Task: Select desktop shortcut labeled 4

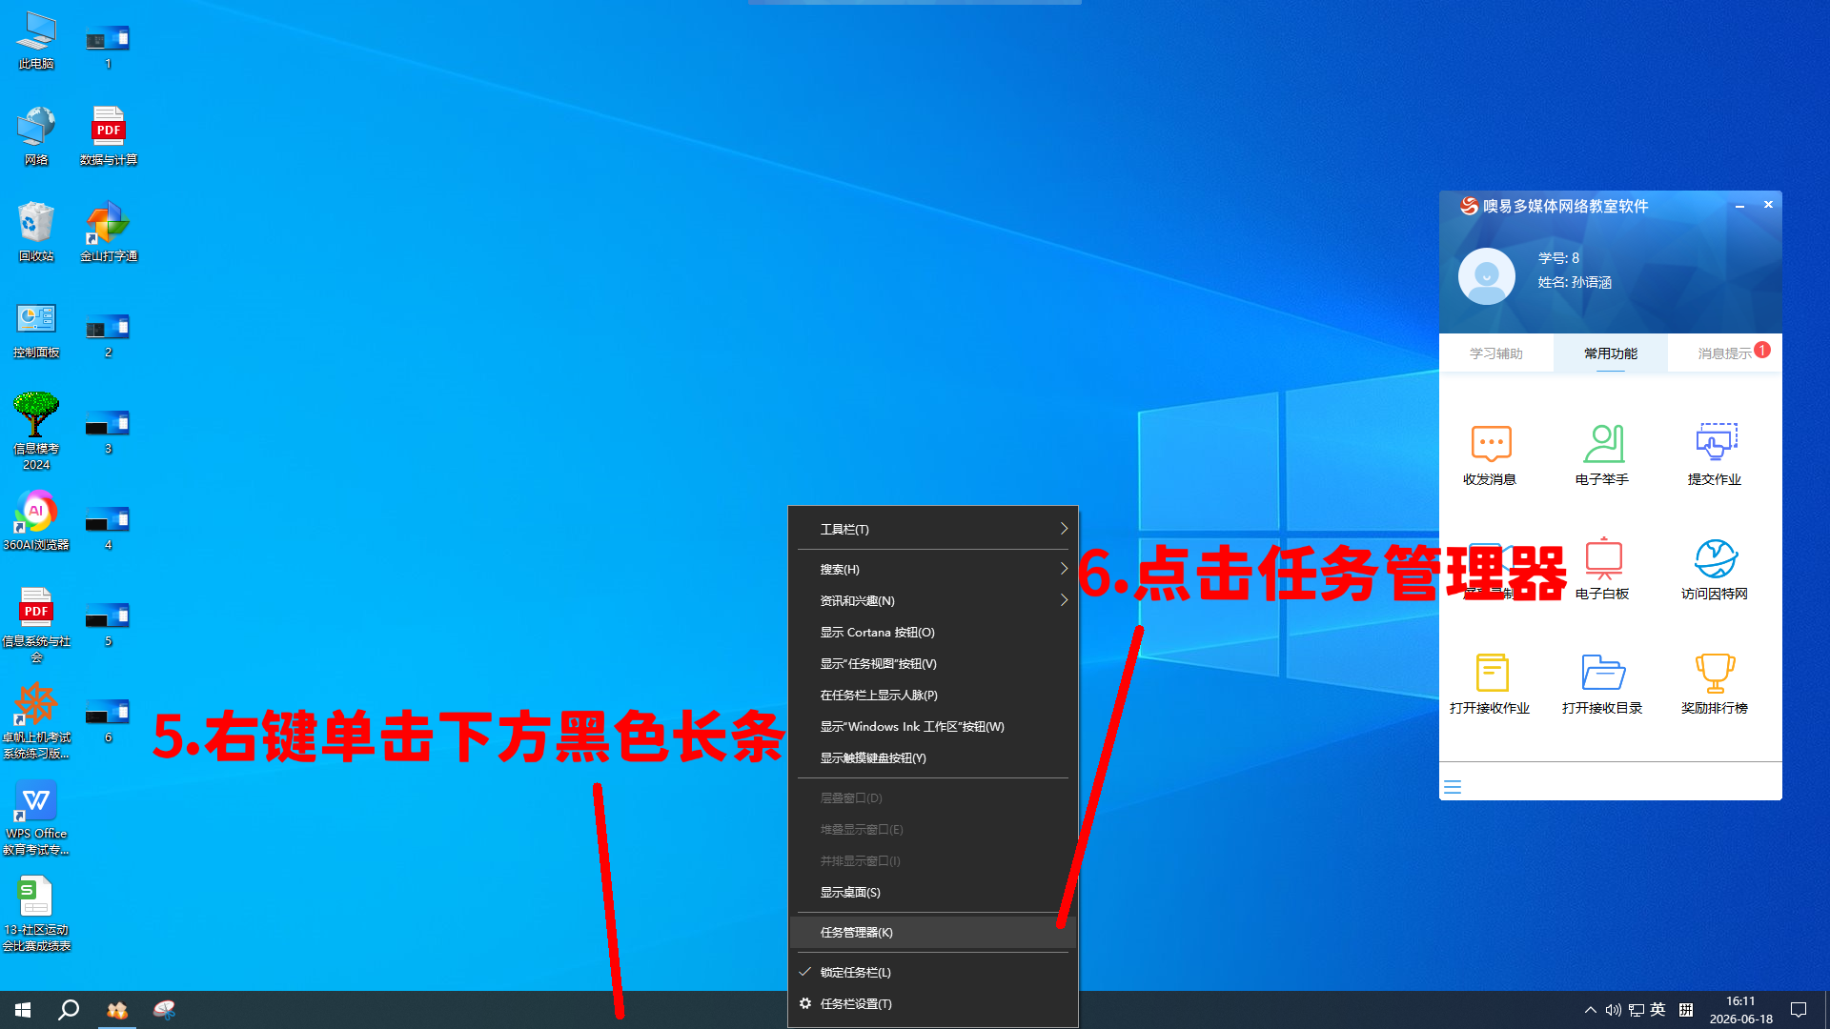Action: (108, 527)
